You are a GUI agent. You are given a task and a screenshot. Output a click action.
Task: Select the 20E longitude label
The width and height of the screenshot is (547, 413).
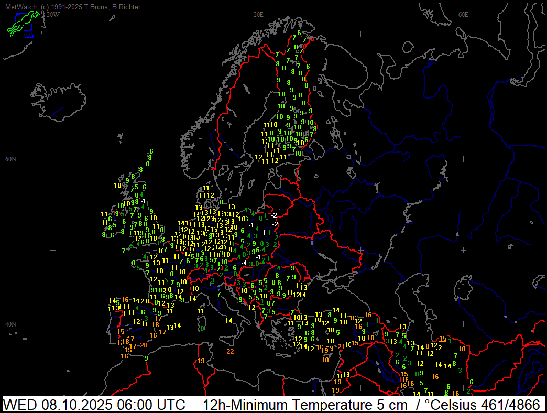[x=258, y=15]
